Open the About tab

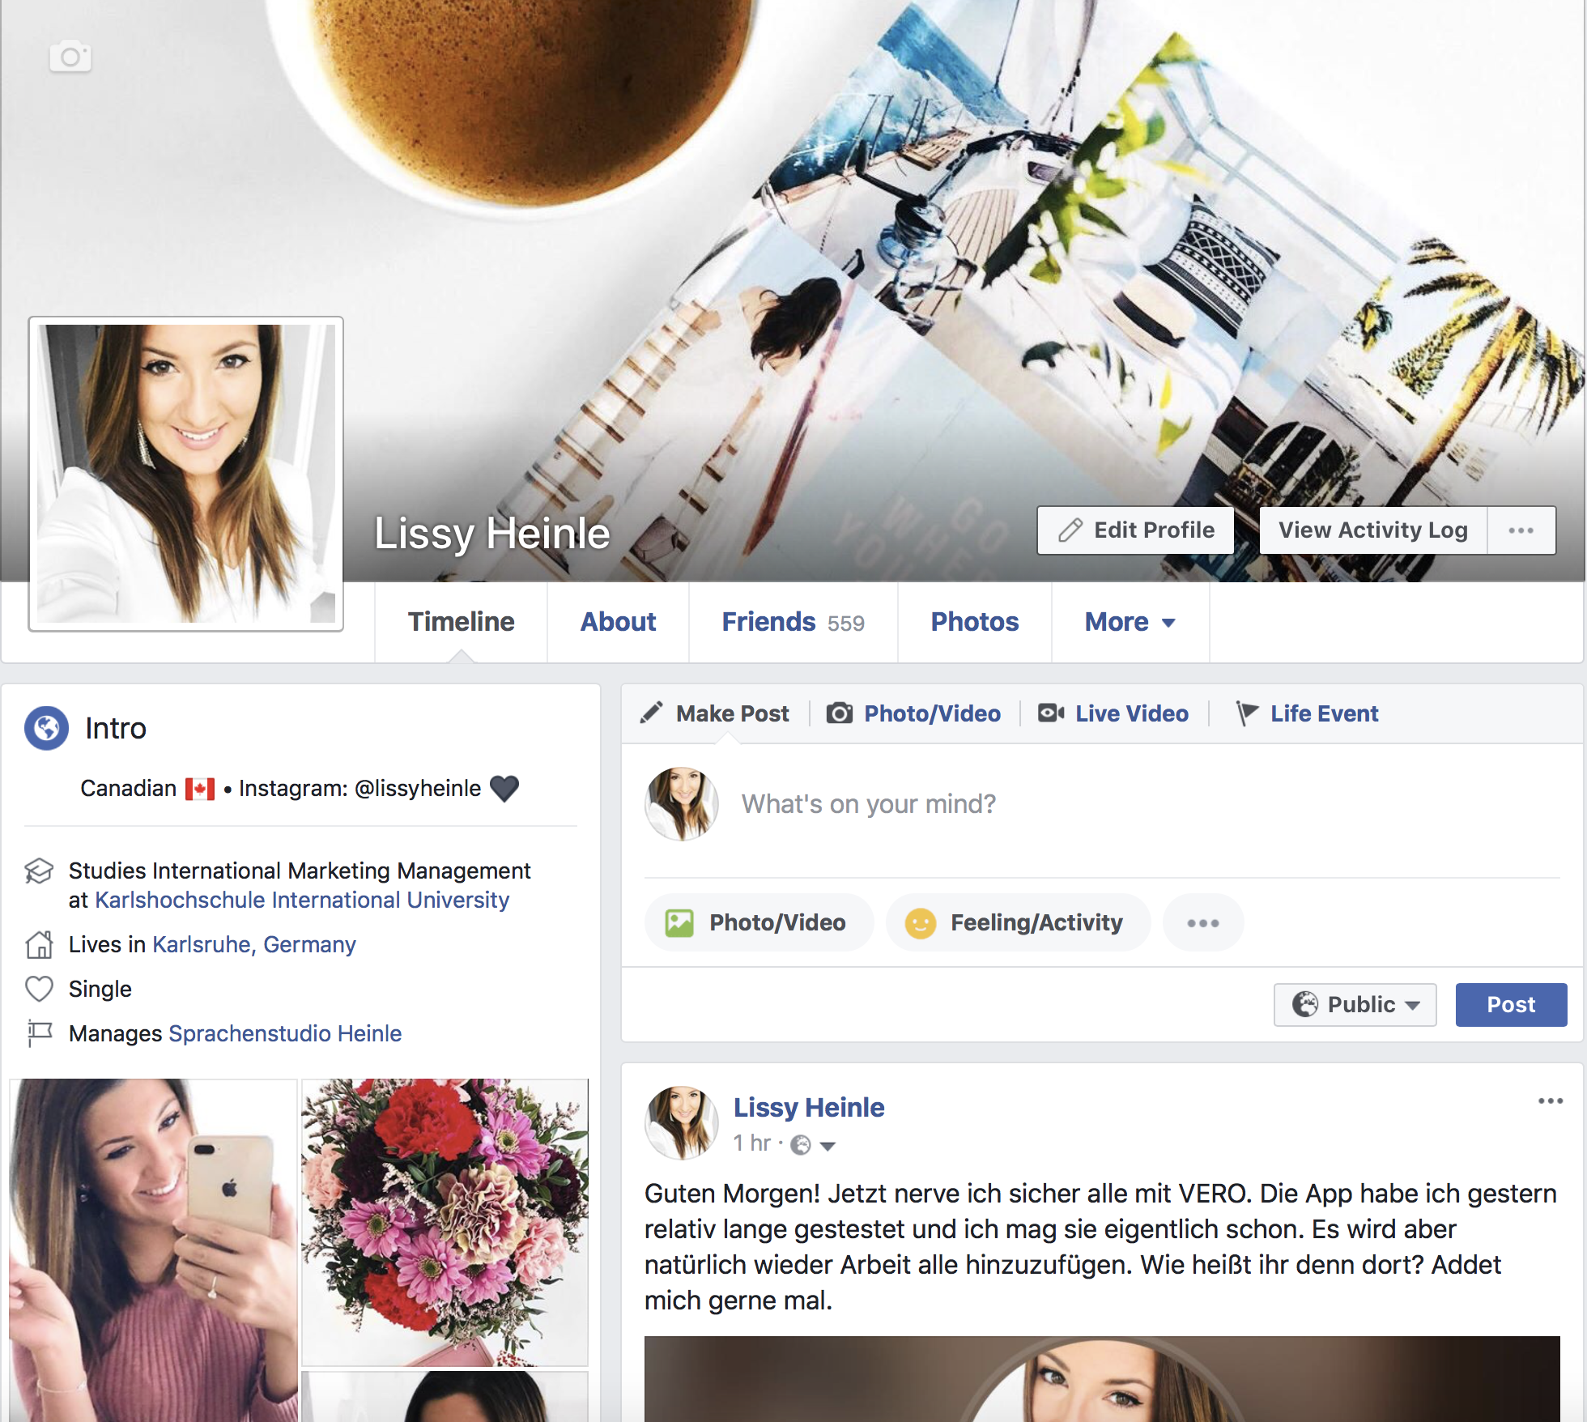click(x=618, y=622)
